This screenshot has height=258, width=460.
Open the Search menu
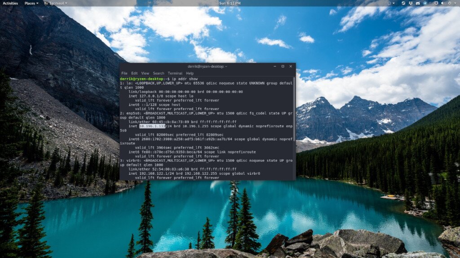158,73
